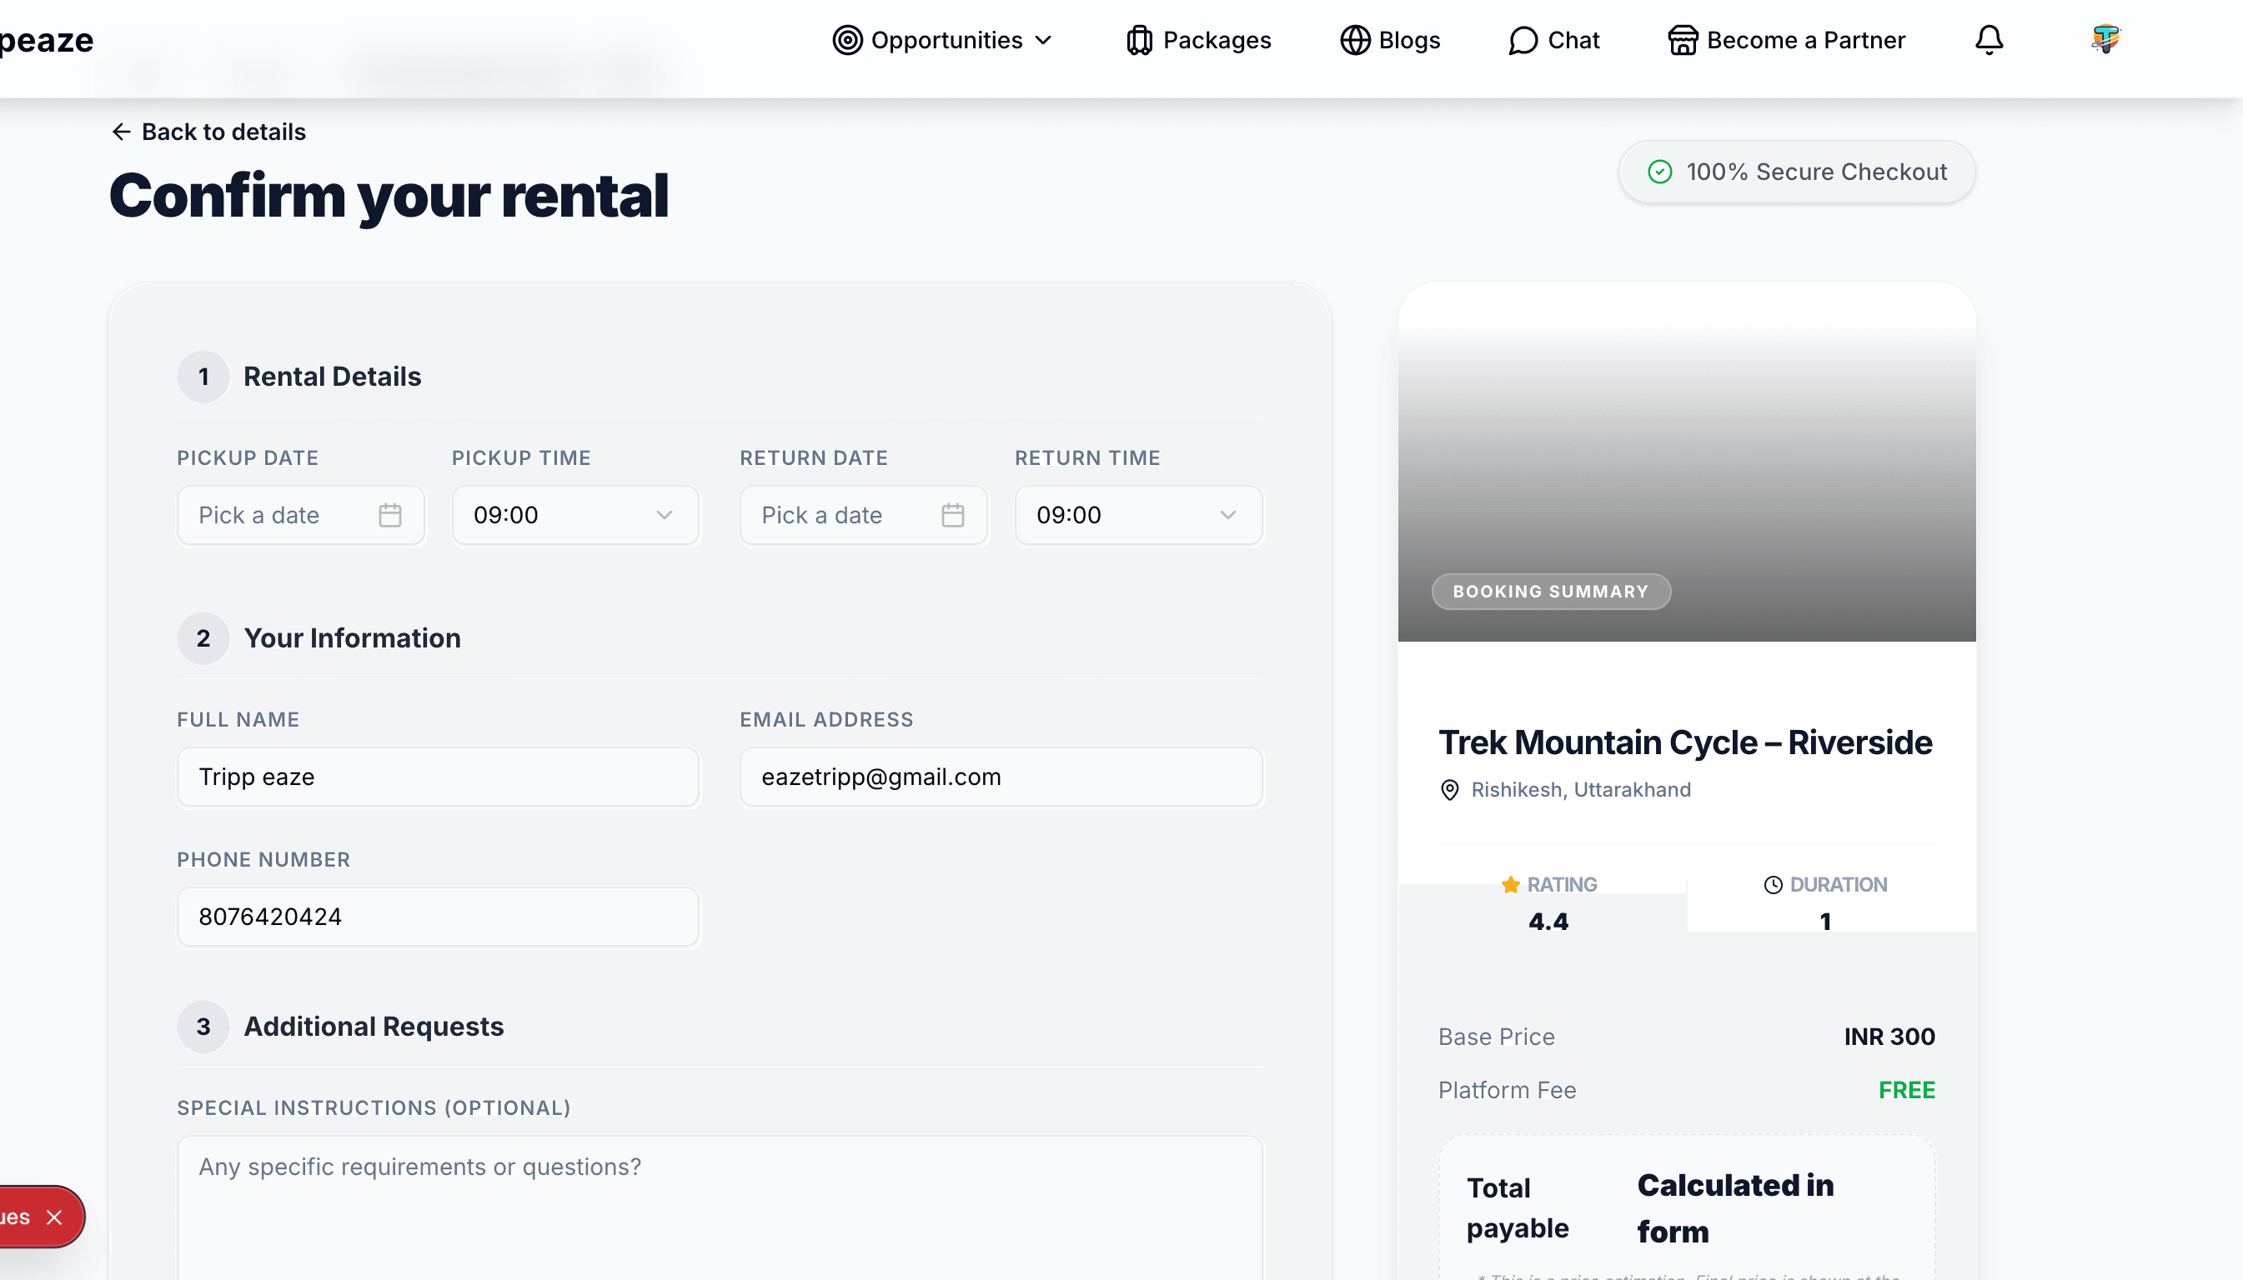Click the Platform Fee label

click(1507, 1090)
